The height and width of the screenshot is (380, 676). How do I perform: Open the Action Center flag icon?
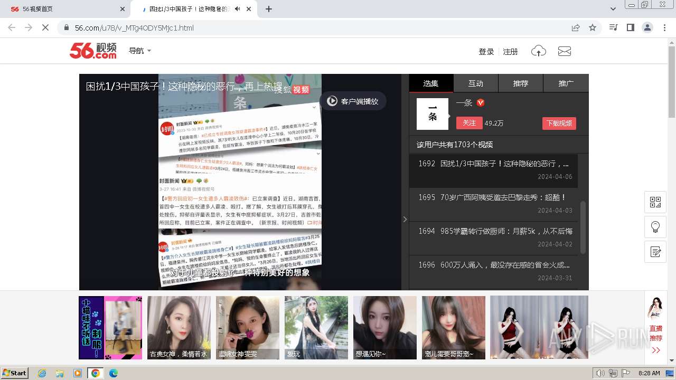pyautogui.click(x=626, y=373)
